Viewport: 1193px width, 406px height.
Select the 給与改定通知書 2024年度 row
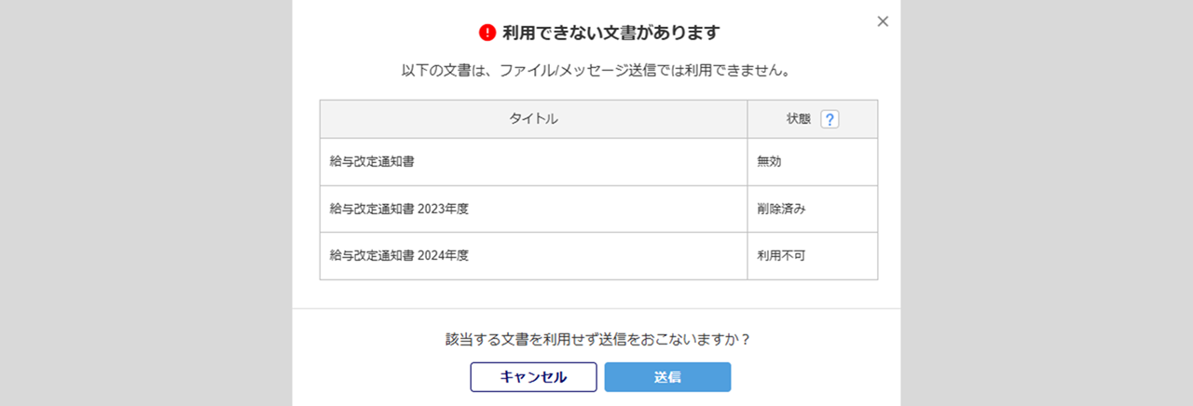click(399, 255)
